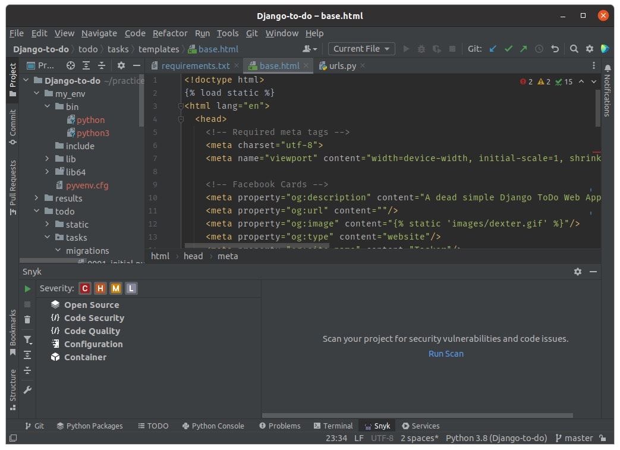The width and height of the screenshot is (620, 450).
Task: Click Python 3.8 interpreter in status bar
Action: pos(496,438)
